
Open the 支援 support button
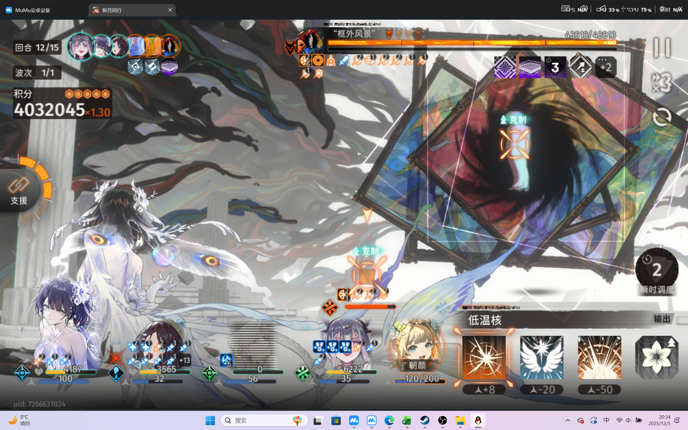(x=19, y=191)
